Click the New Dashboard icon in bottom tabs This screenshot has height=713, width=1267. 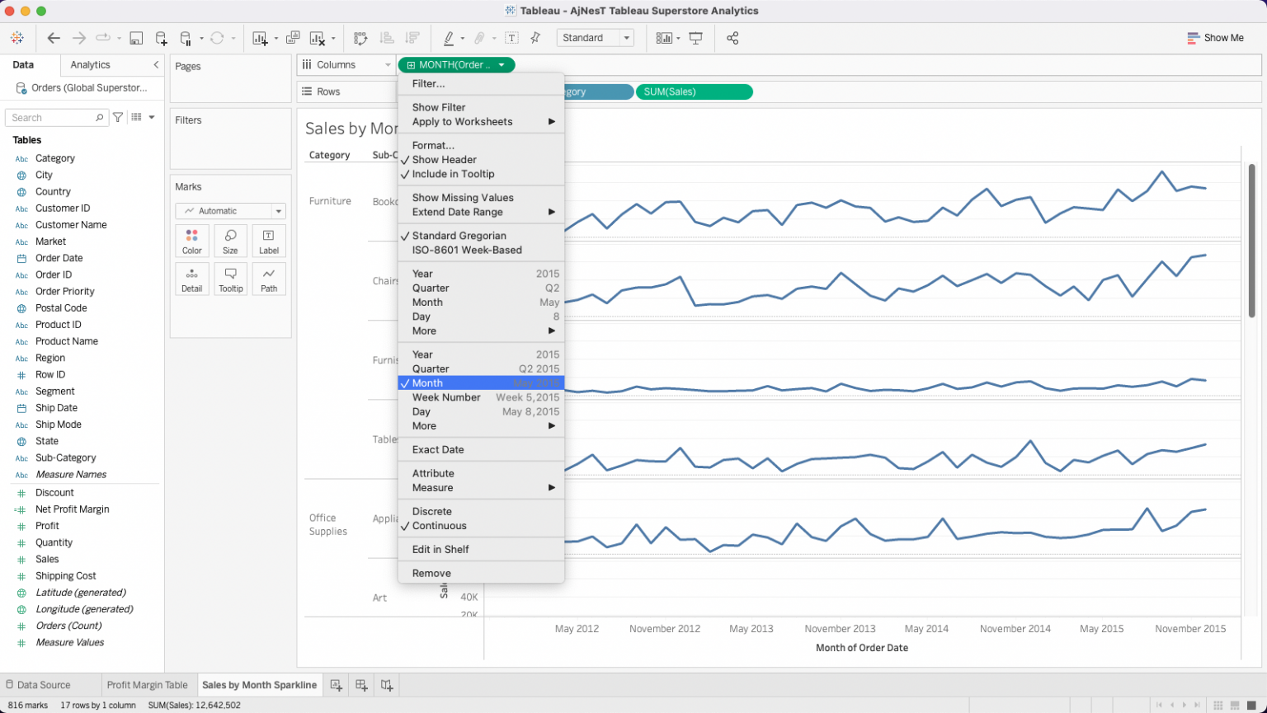[x=361, y=685]
